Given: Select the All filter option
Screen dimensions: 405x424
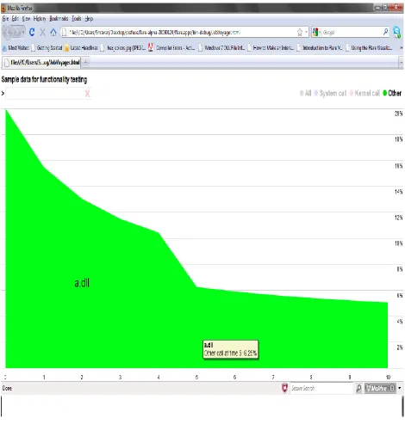Looking at the screenshot, I should (x=305, y=93).
